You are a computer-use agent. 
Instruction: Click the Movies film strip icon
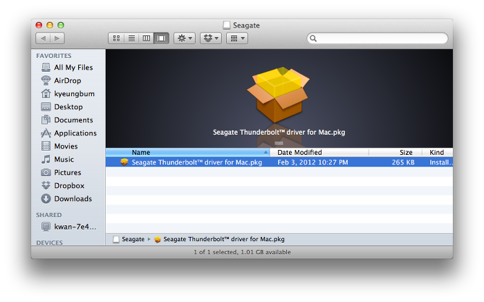tap(46, 146)
